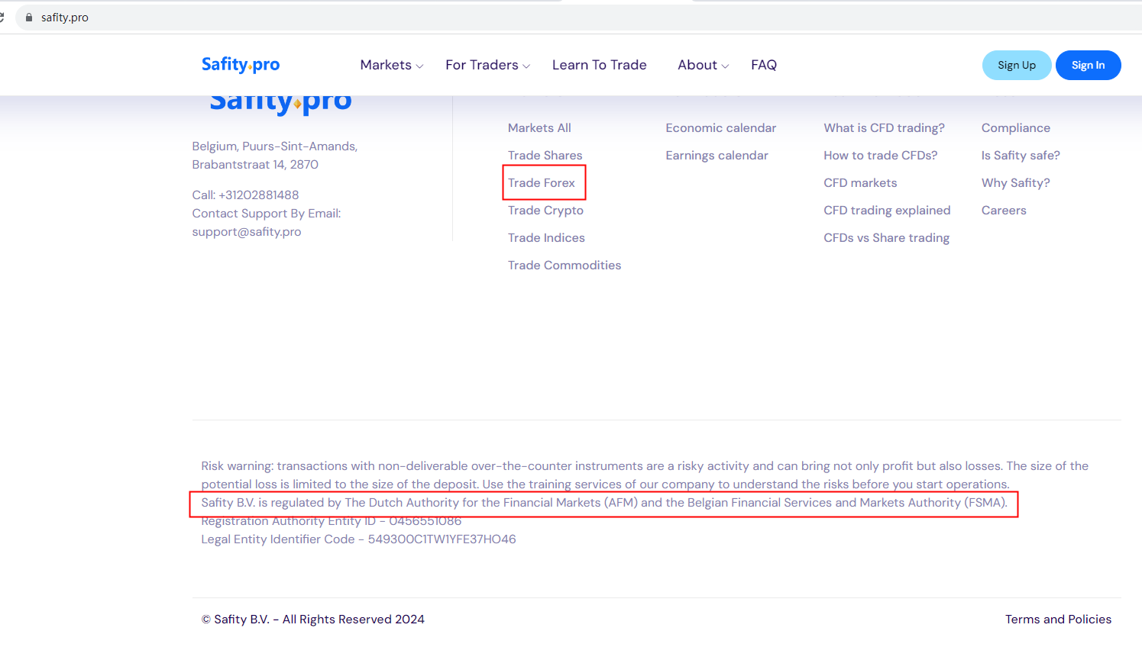The height and width of the screenshot is (660, 1142).
Task: Open Terms and Policies link
Action: [x=1059, y=620]
